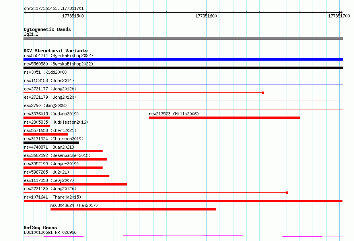
Task: Open the esv2721179 (Wong2012b) variant
Action: [50, 97]
